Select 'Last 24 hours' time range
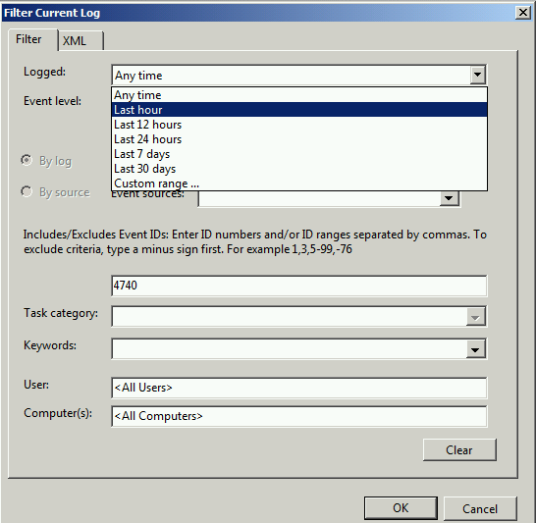Screen dimensions: 536x523 point(299,139)
